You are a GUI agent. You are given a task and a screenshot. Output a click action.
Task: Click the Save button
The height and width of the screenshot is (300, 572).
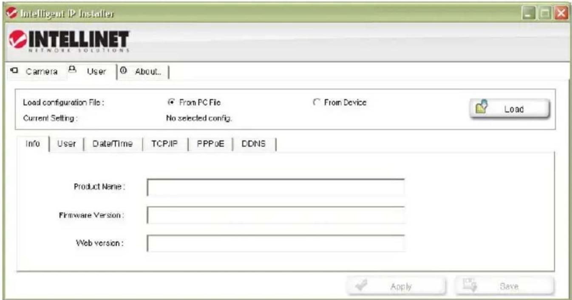tap(505, 286)
